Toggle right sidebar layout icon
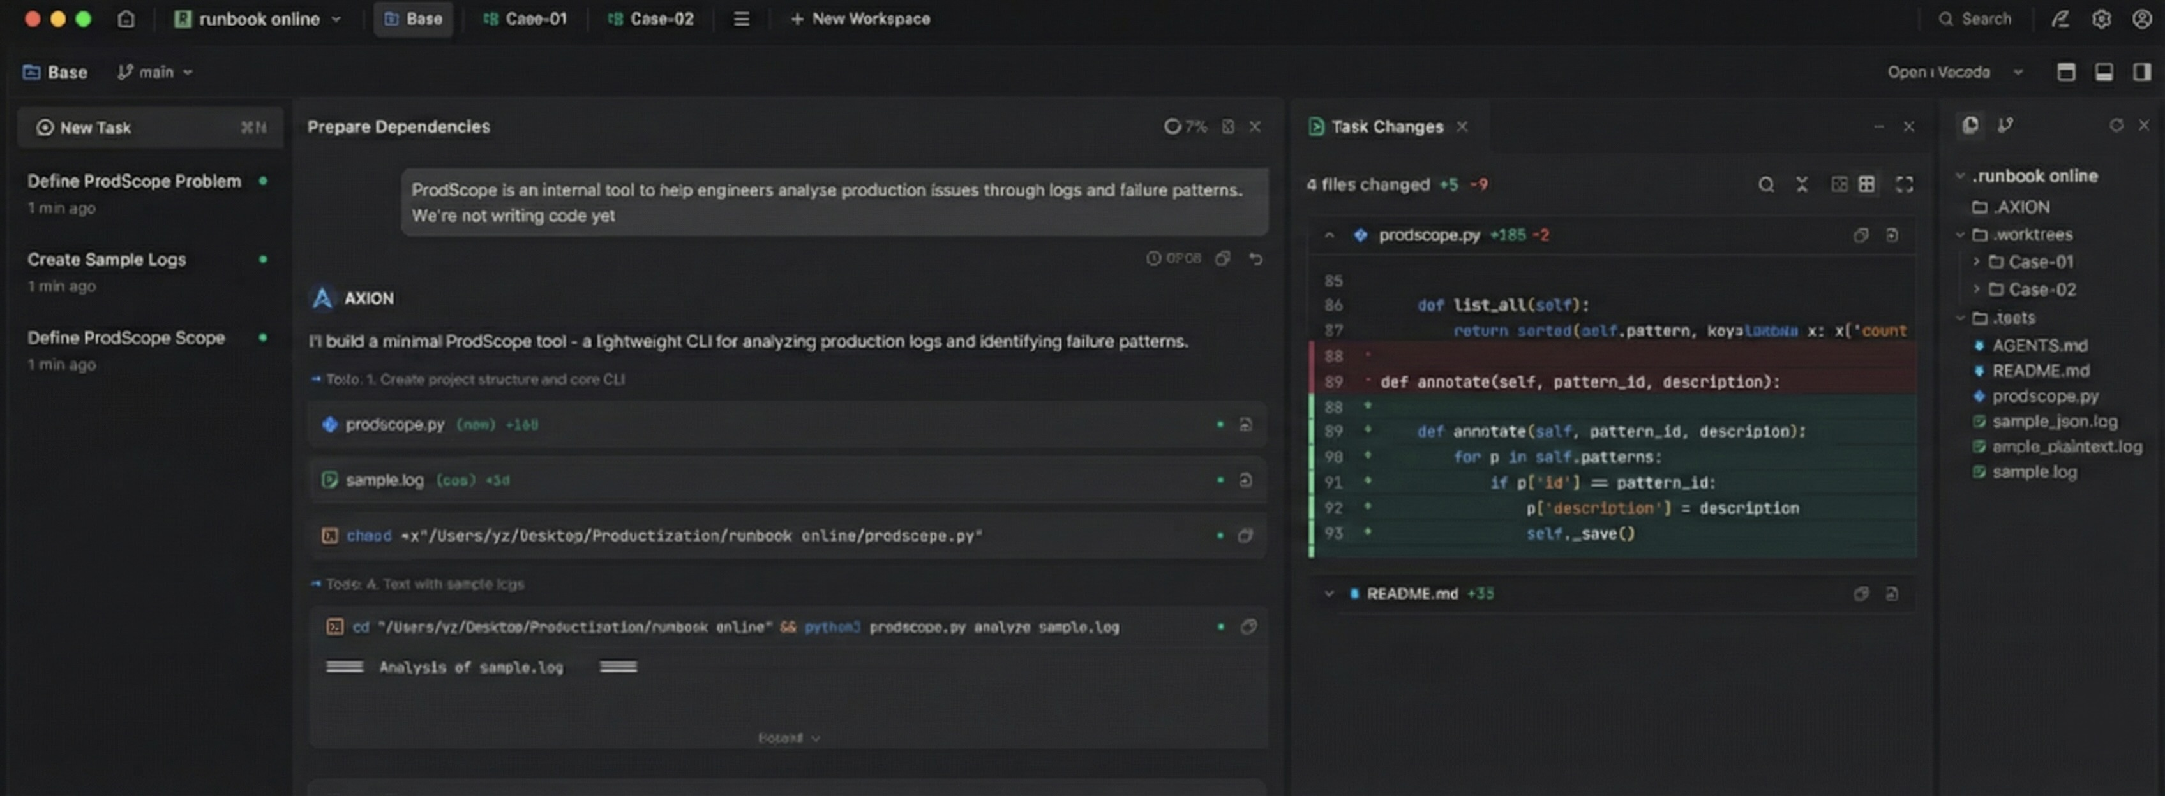The width and height of the screenshot is (2165, 796). [2141, 72]
